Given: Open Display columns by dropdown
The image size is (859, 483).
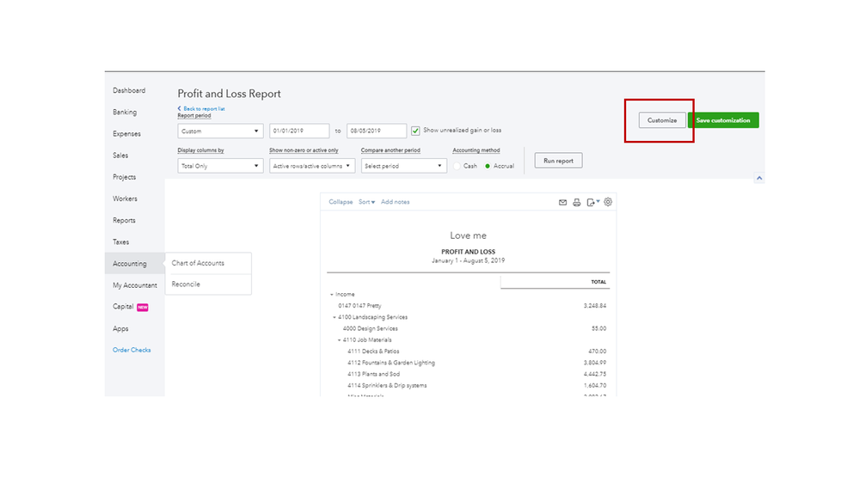Looking at the screenshot, I should click(220, 166).
